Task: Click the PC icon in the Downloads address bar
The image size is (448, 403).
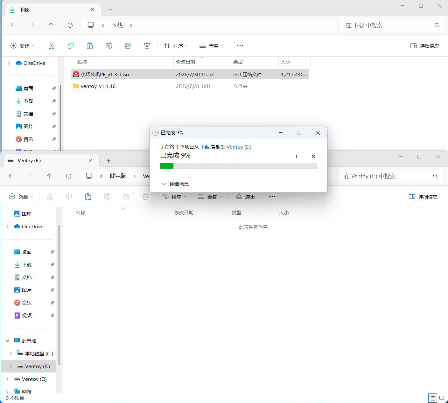Action: click(x=91, y=25)
